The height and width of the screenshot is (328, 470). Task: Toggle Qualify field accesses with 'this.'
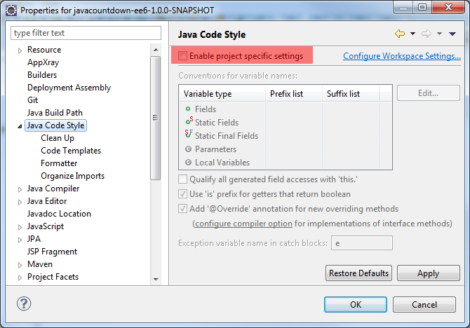pos(182,179)
